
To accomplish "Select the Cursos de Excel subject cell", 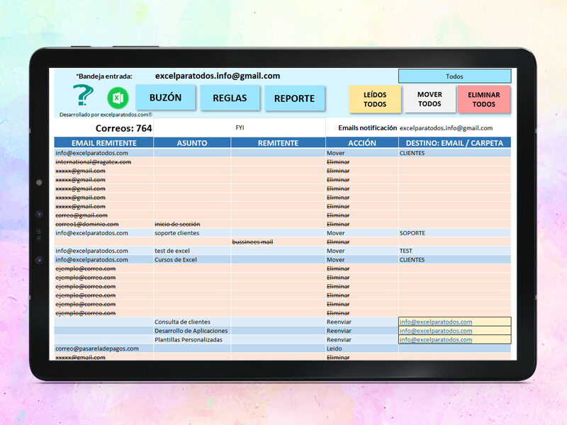I will pyautogui.click(x=192, y=259).
